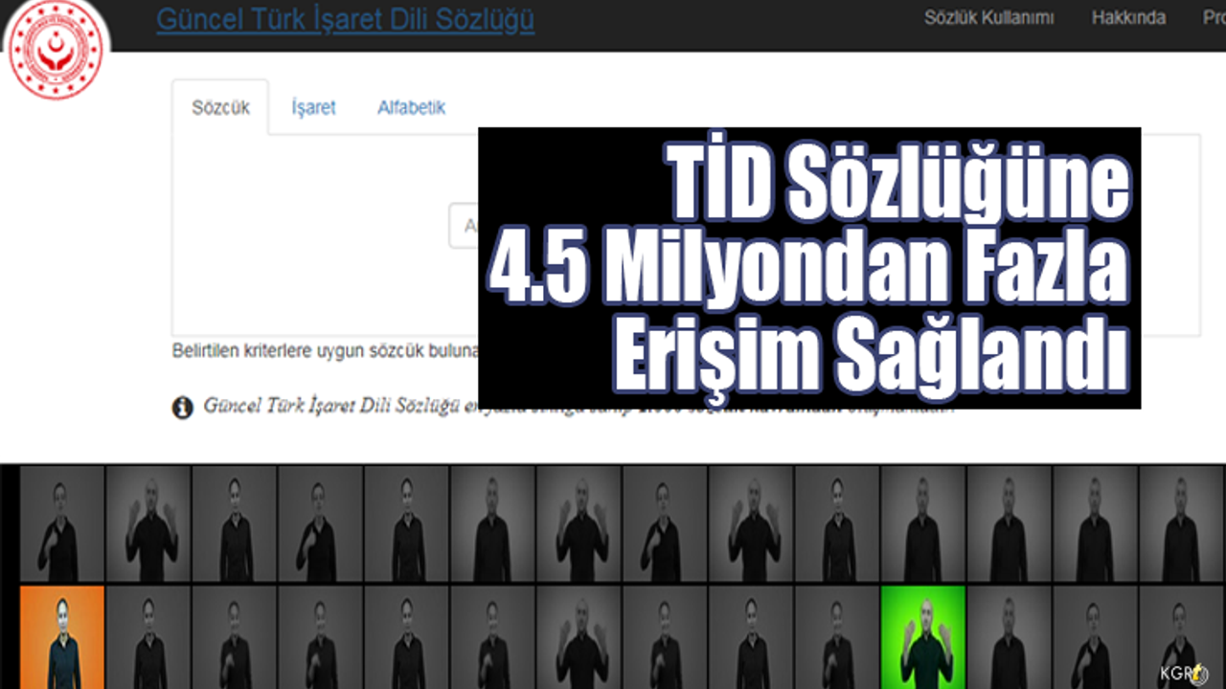Choose the thumbnail right of the orange one

[148, 637]
